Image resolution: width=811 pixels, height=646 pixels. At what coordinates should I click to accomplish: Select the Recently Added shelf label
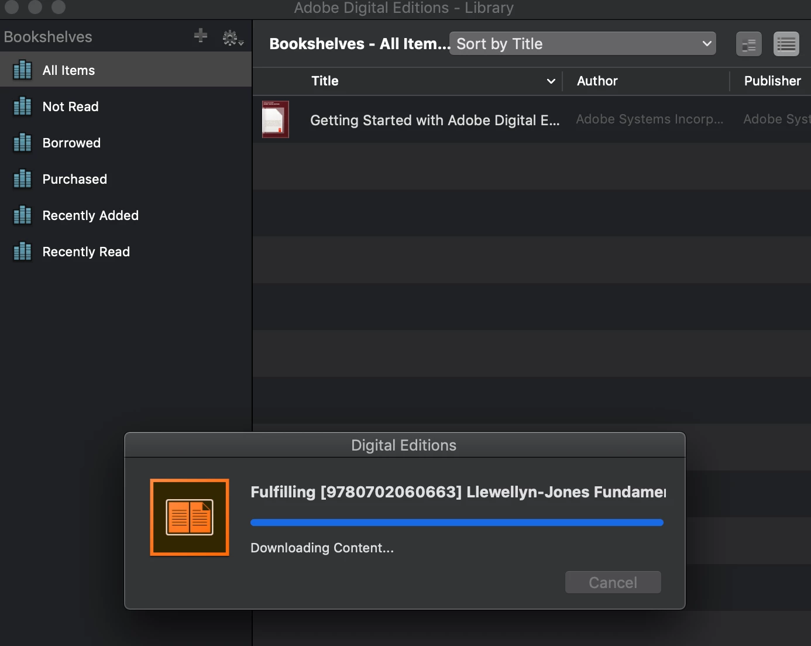click(x=90, y=215)
